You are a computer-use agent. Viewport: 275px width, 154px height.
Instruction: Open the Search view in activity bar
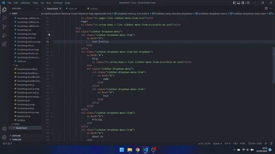tap(4, 18)
